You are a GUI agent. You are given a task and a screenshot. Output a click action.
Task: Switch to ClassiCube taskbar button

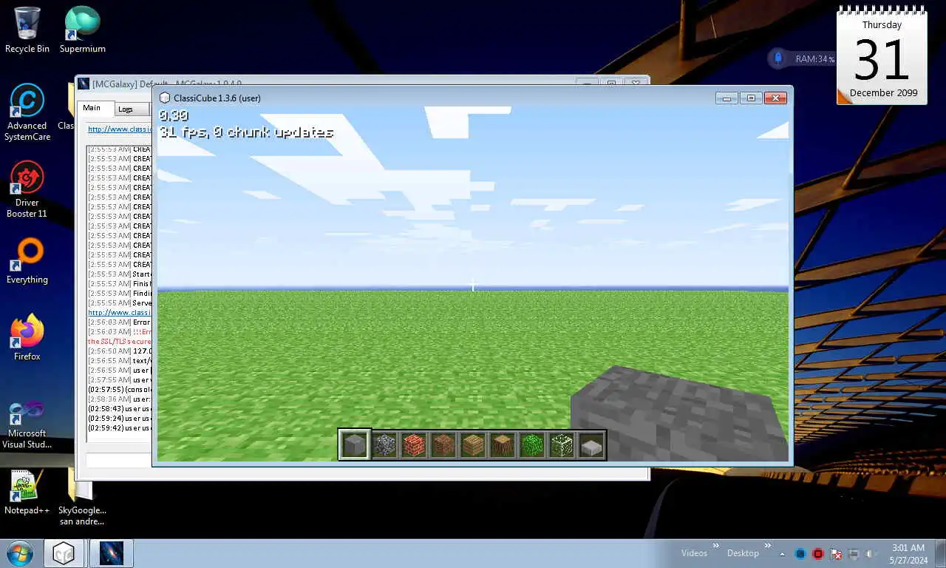64,553
